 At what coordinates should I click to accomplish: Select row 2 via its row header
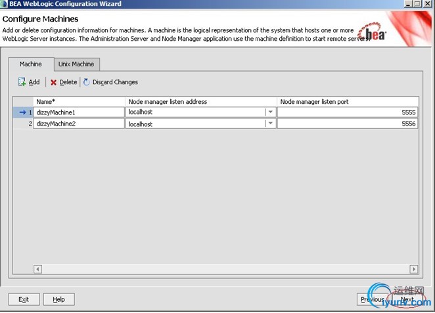[x=23, y=124]
